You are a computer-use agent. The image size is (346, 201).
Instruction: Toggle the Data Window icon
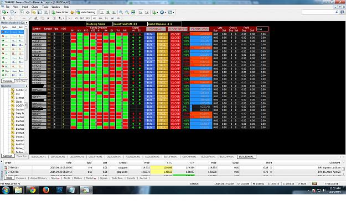click(x=28, y=12)
